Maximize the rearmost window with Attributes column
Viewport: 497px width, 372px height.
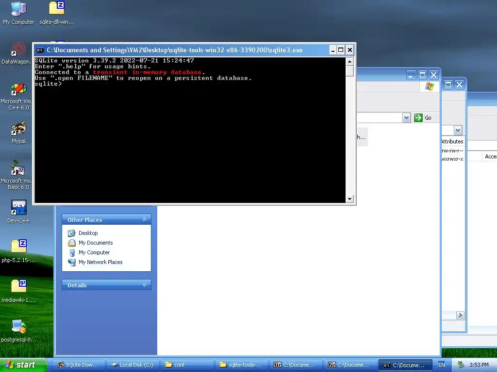pos(448,84)
